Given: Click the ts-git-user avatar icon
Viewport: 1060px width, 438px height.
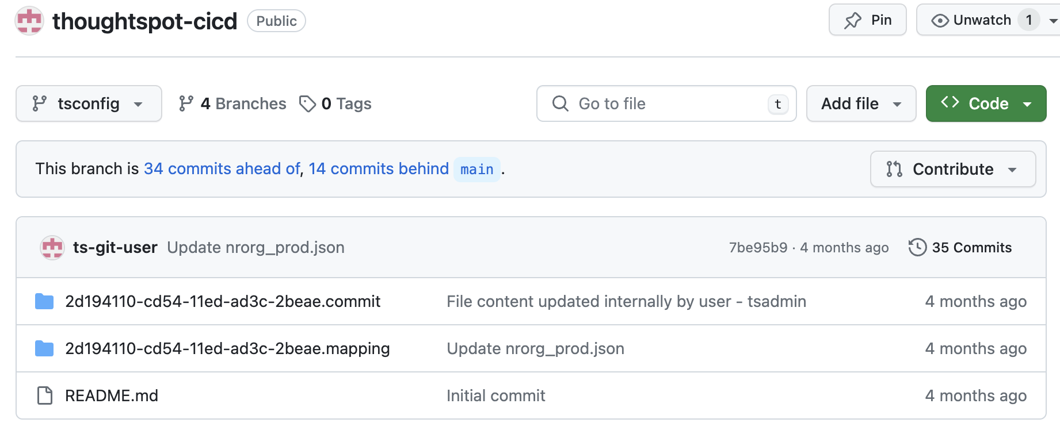Looking at the screenshot, I should pyautogui.click(x=52, y=248).
